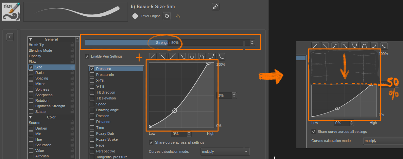Open the Curves calculation mode dropdown in main editor
Viewport: 403px width, 159px height.
[225, 151]
